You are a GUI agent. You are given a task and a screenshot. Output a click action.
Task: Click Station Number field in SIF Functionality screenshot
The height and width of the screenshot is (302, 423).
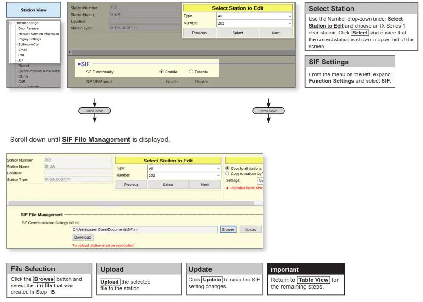145,7
